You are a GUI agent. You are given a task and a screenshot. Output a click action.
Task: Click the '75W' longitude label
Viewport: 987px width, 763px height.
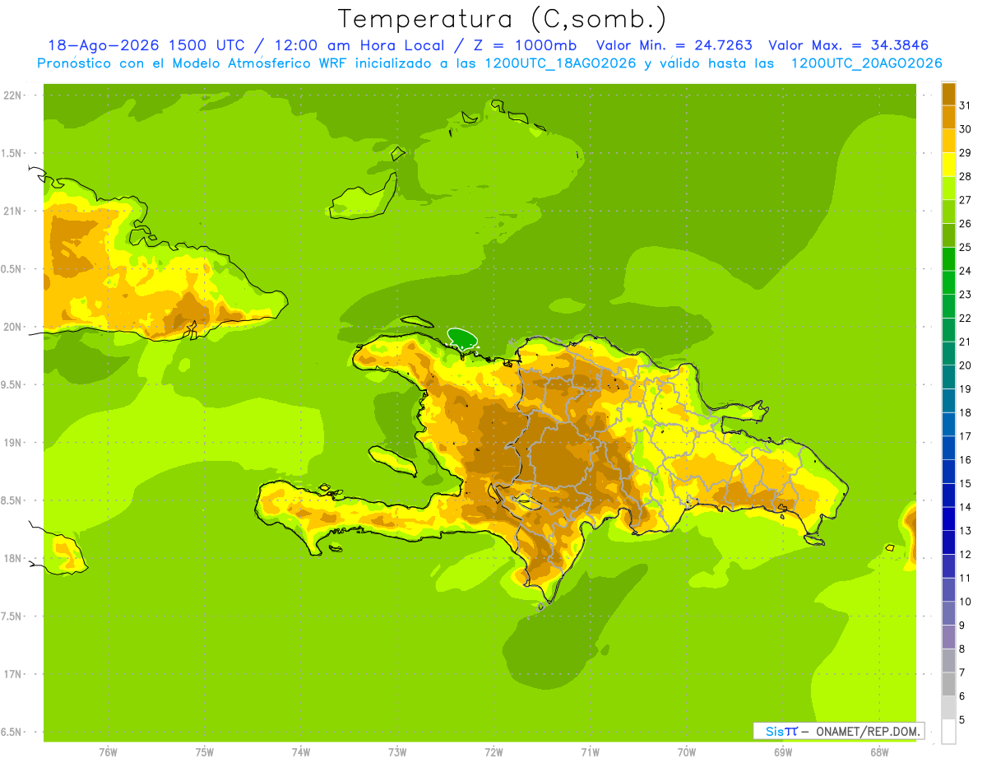(x=204, y=752)
